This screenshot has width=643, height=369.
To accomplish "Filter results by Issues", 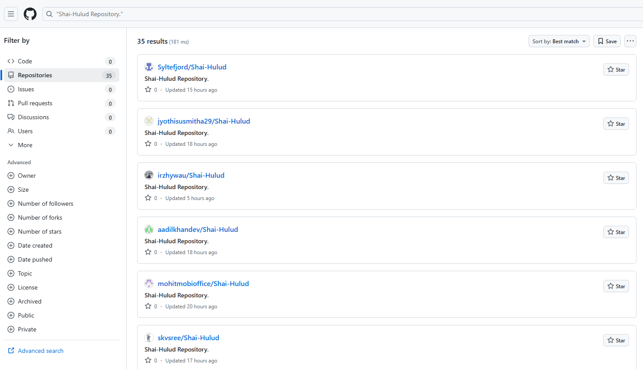I will click(62, 89).
